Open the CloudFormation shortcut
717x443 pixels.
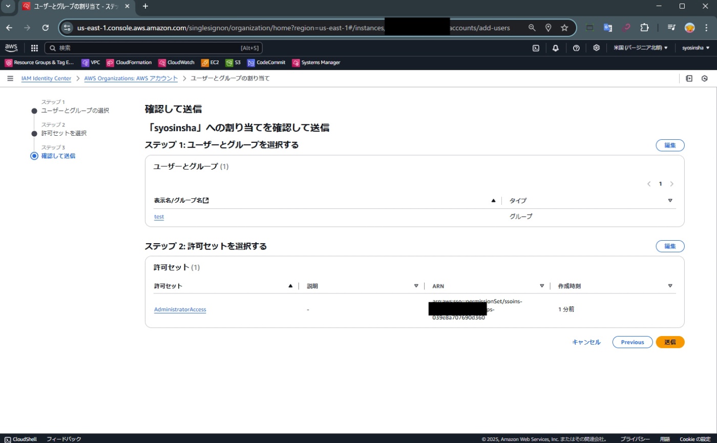point(129,62)
